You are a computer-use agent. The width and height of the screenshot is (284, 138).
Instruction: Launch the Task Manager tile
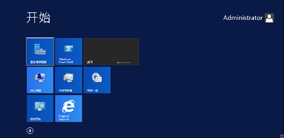tap(69, 80)
